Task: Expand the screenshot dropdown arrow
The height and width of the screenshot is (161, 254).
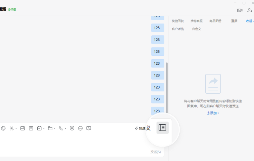Action: coord(16,128)
